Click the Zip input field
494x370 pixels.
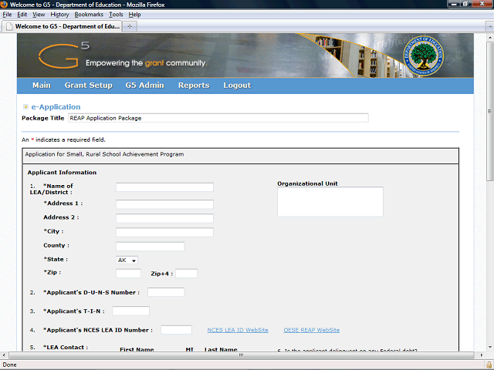point(129,274)
